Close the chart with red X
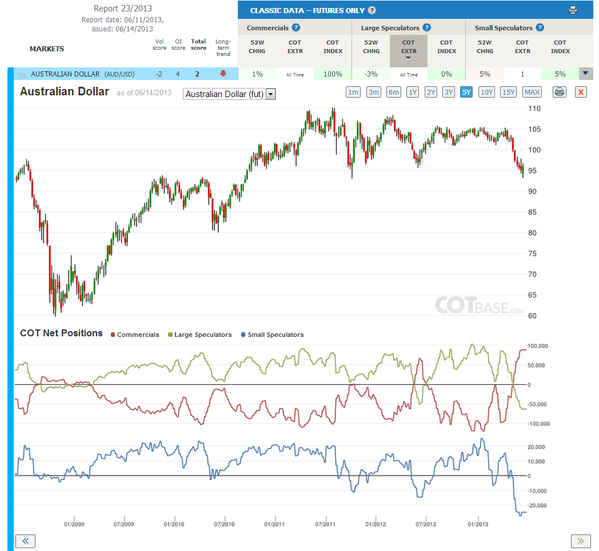This screenshot has height=551, width=599. 581,92
